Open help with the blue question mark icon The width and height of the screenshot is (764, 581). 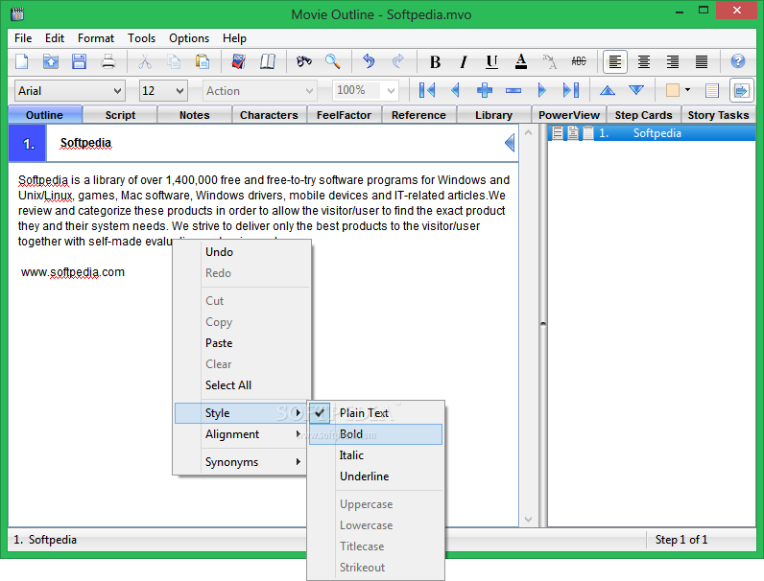coord(738,61)
